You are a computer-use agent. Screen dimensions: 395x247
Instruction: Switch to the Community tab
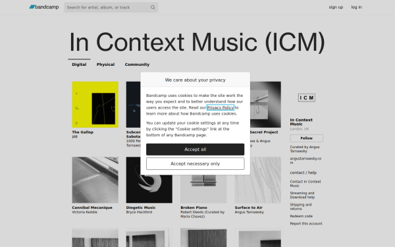point(137,65)
